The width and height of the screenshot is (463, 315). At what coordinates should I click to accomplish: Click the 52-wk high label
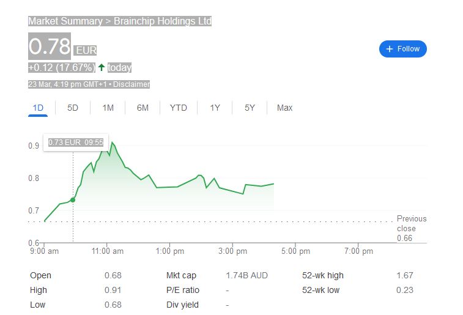[323, 275]
